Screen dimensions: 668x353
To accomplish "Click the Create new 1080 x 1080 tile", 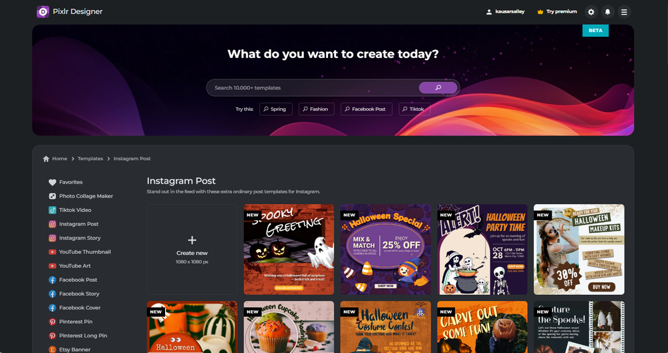I will (192, 250).
